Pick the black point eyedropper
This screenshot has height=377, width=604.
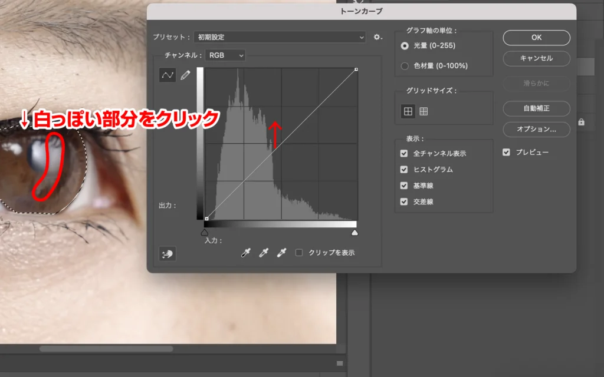pos(246,253)
